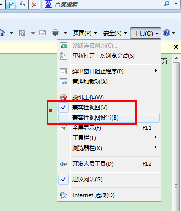This screenshot has height=211, width=181.
Task: Open Internet 选项(O) from the menu
Action: [x=109, y=195]
